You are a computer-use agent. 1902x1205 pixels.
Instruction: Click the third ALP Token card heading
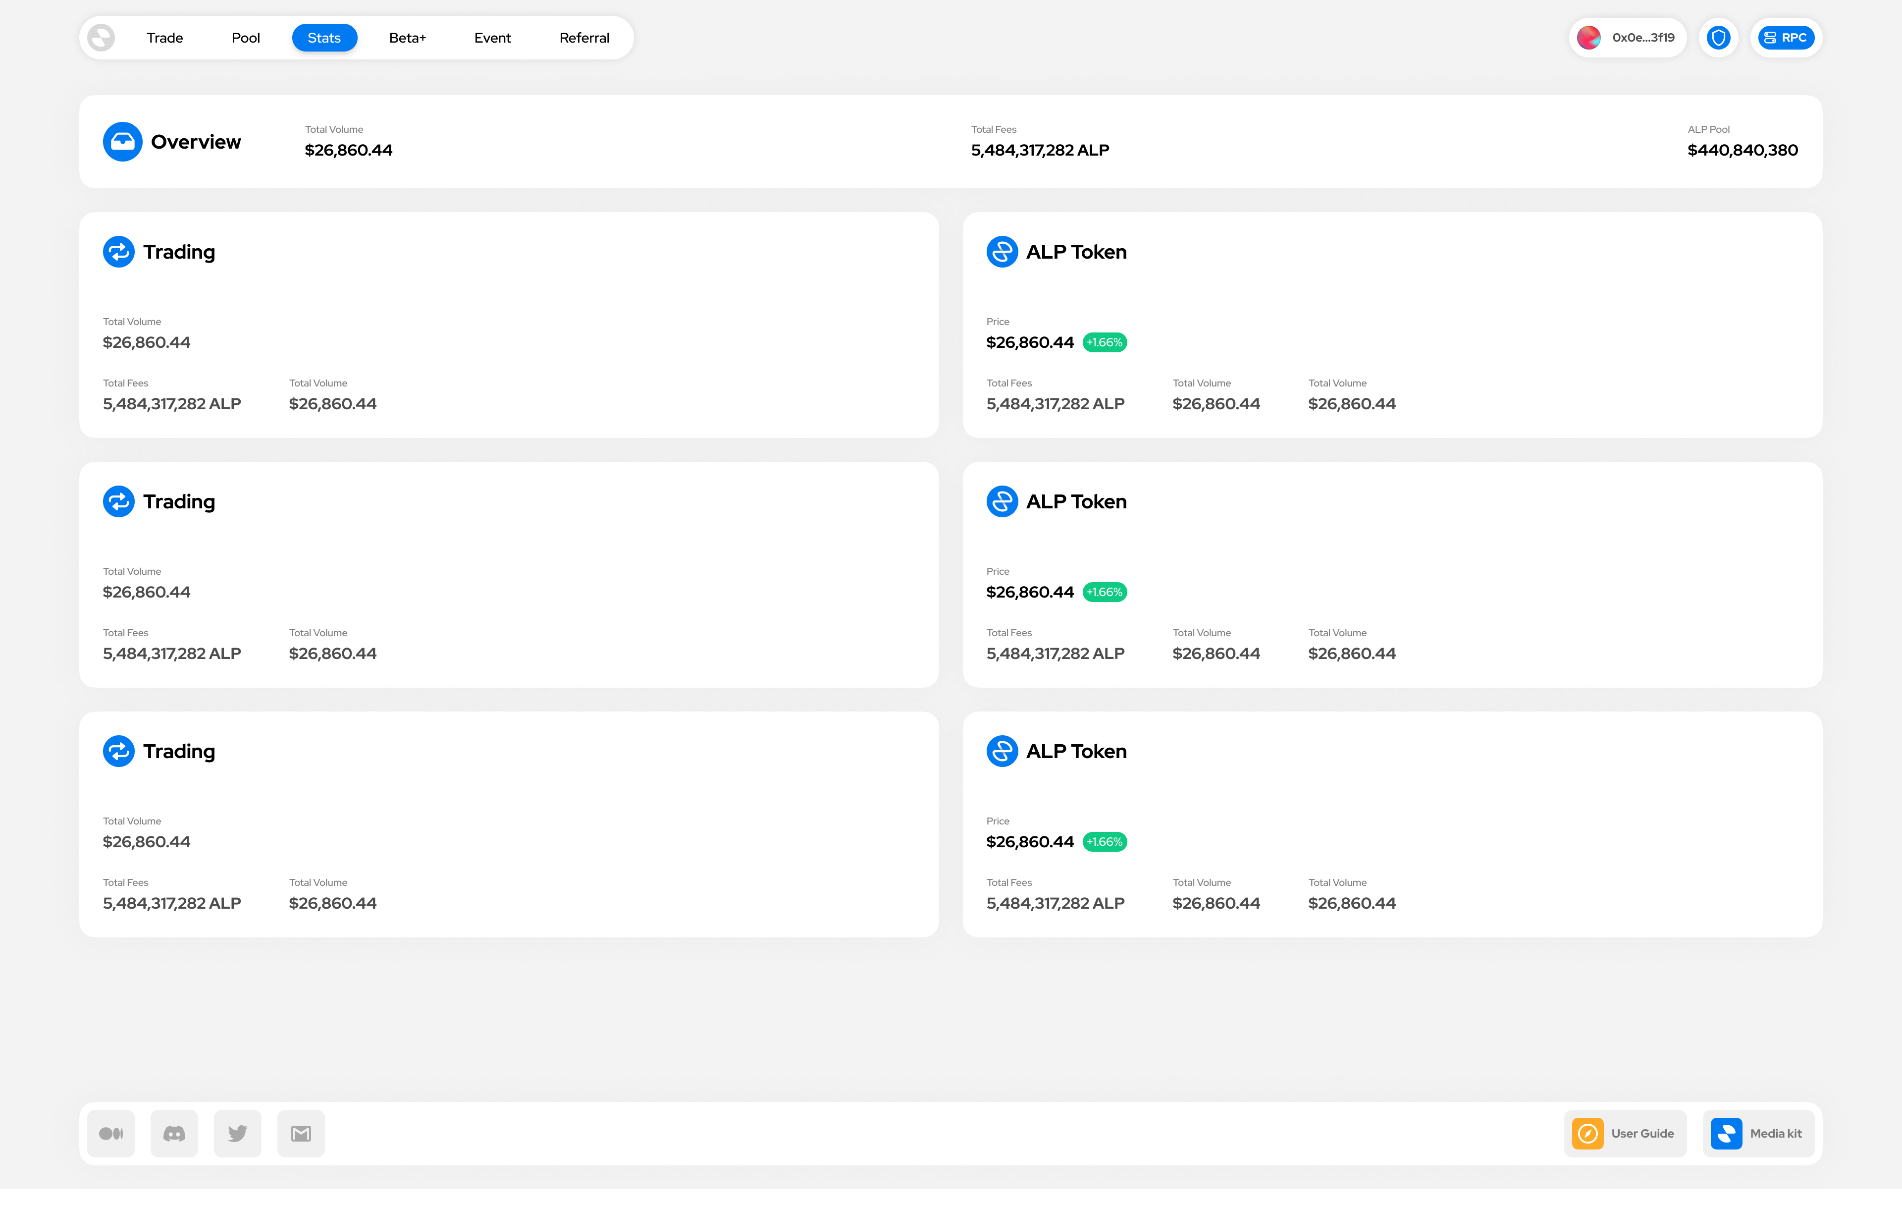point(1076,752)
